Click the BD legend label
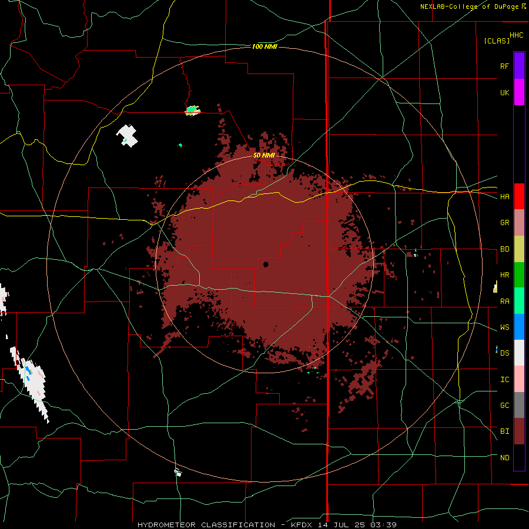Image resolution: width=529 pixels, height=529 pixels. click(504, 249)
